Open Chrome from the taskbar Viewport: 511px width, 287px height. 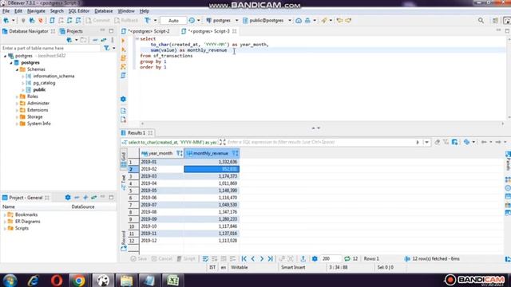(78, 280)
